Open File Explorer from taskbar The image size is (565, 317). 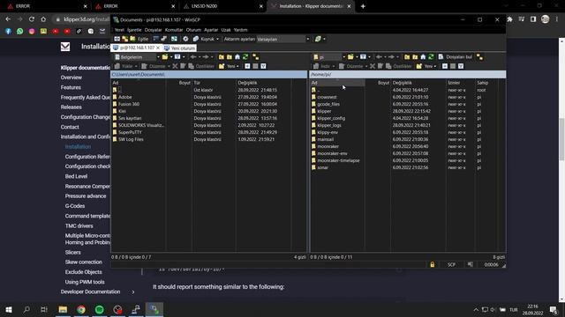click(63, 309)
